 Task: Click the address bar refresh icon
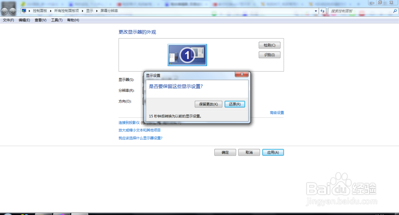coord(322,11)
